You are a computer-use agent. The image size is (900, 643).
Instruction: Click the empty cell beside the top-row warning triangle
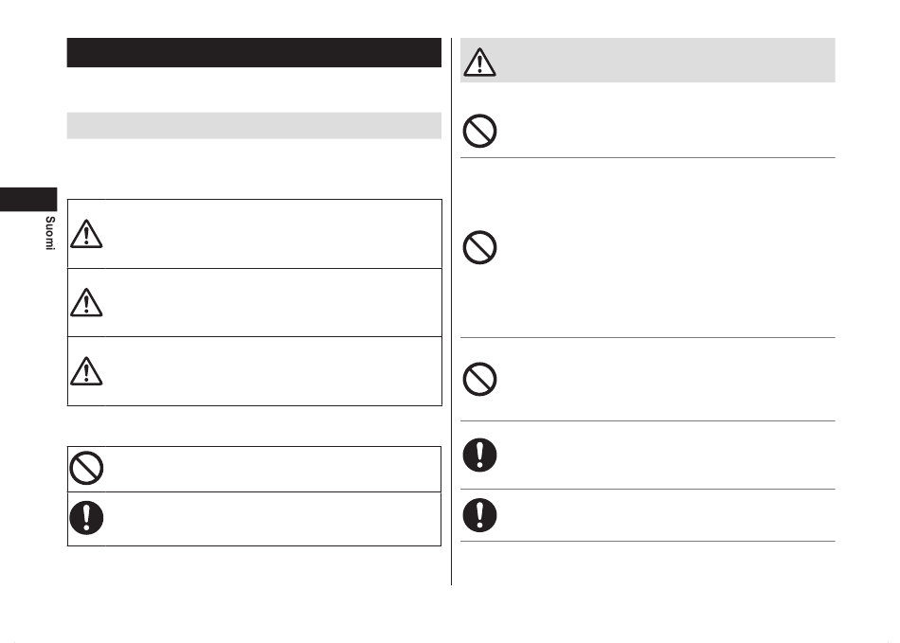[274, 234]
